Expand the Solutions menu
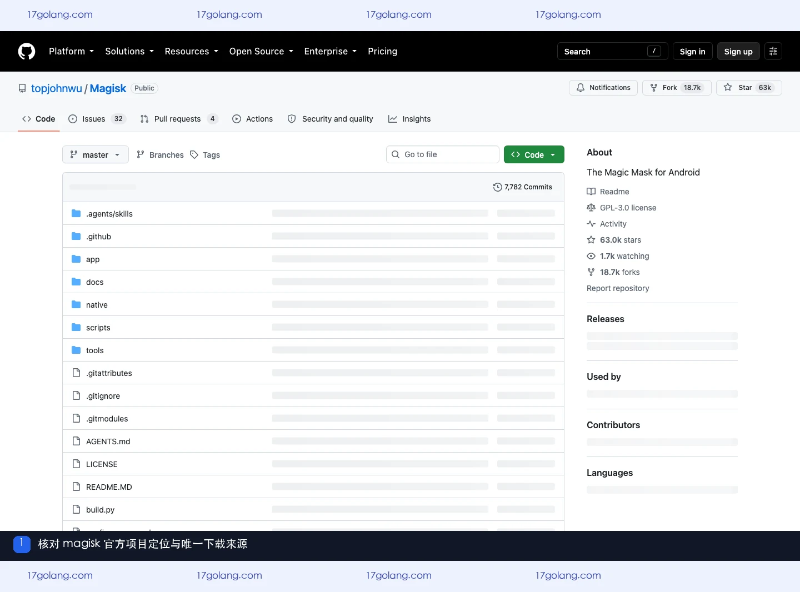 click(x=129, y=51)
